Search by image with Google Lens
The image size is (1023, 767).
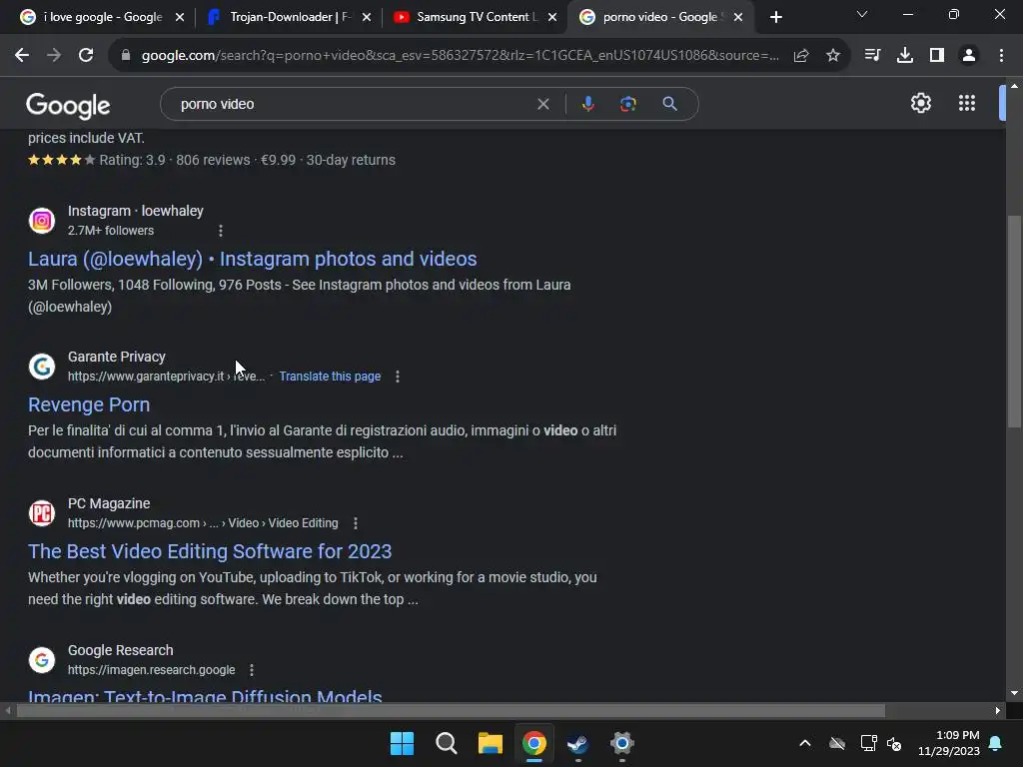628,104
